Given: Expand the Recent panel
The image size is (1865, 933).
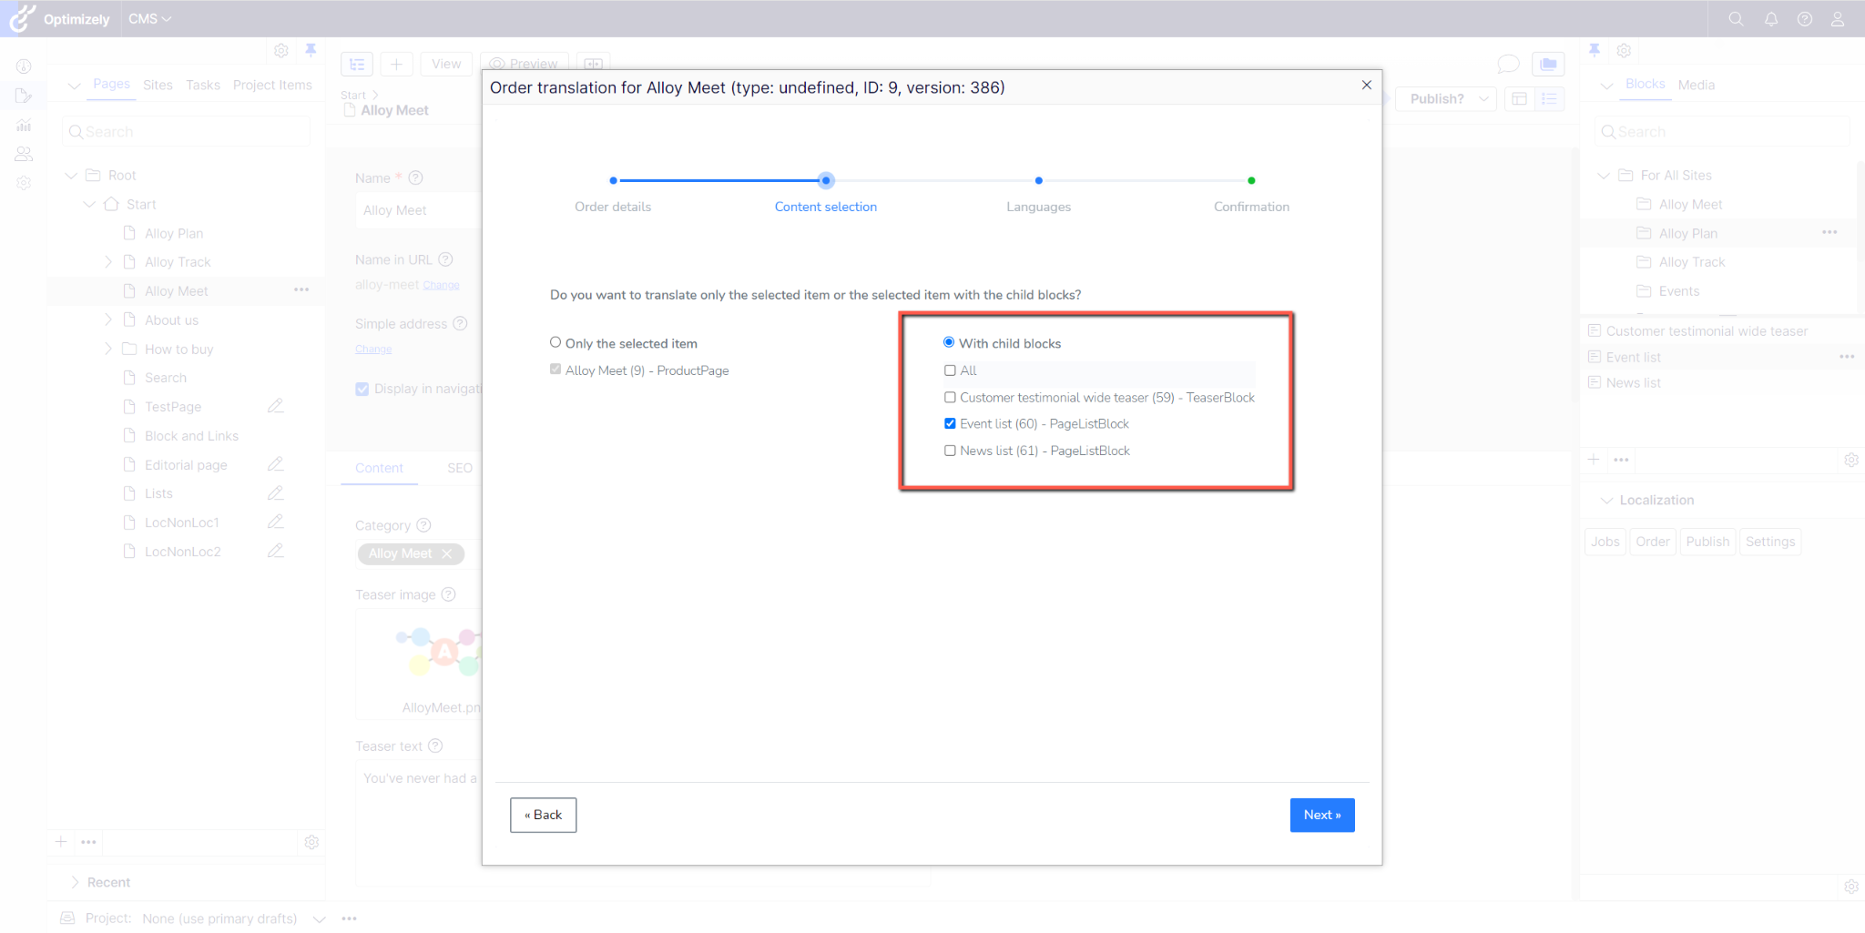Looking at the screenshot, I should [x=75, y=882].
